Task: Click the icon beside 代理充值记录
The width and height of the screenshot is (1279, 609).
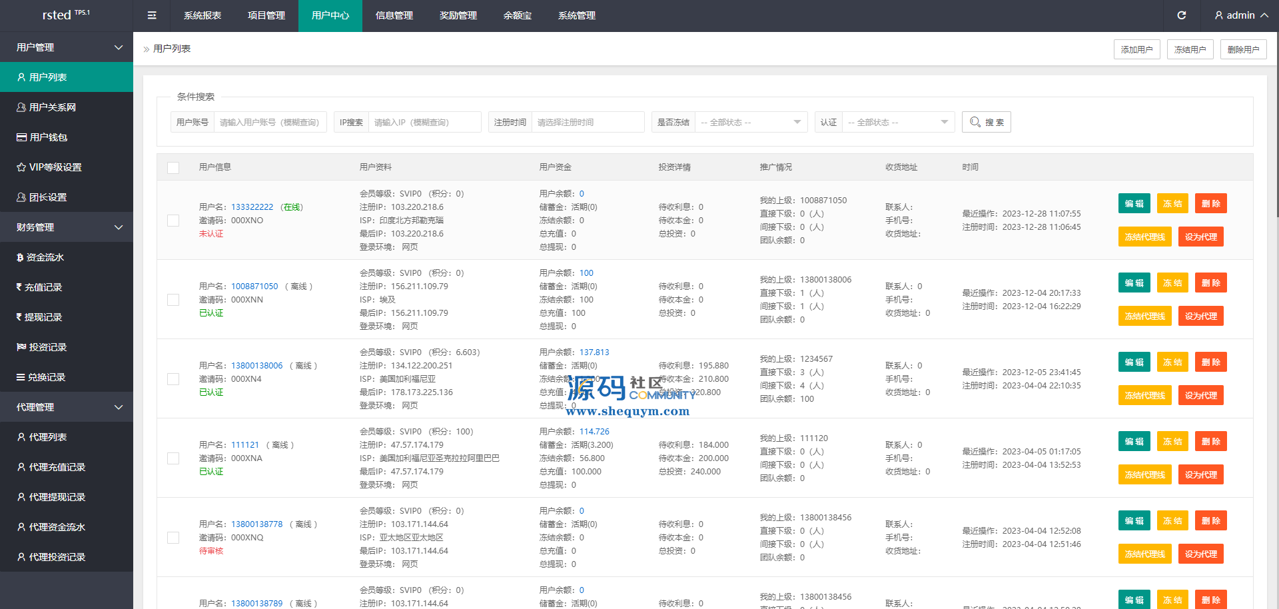Action: (x=21, y=467)
